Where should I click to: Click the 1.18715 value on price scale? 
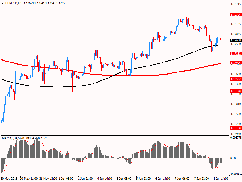pos(236,4)
